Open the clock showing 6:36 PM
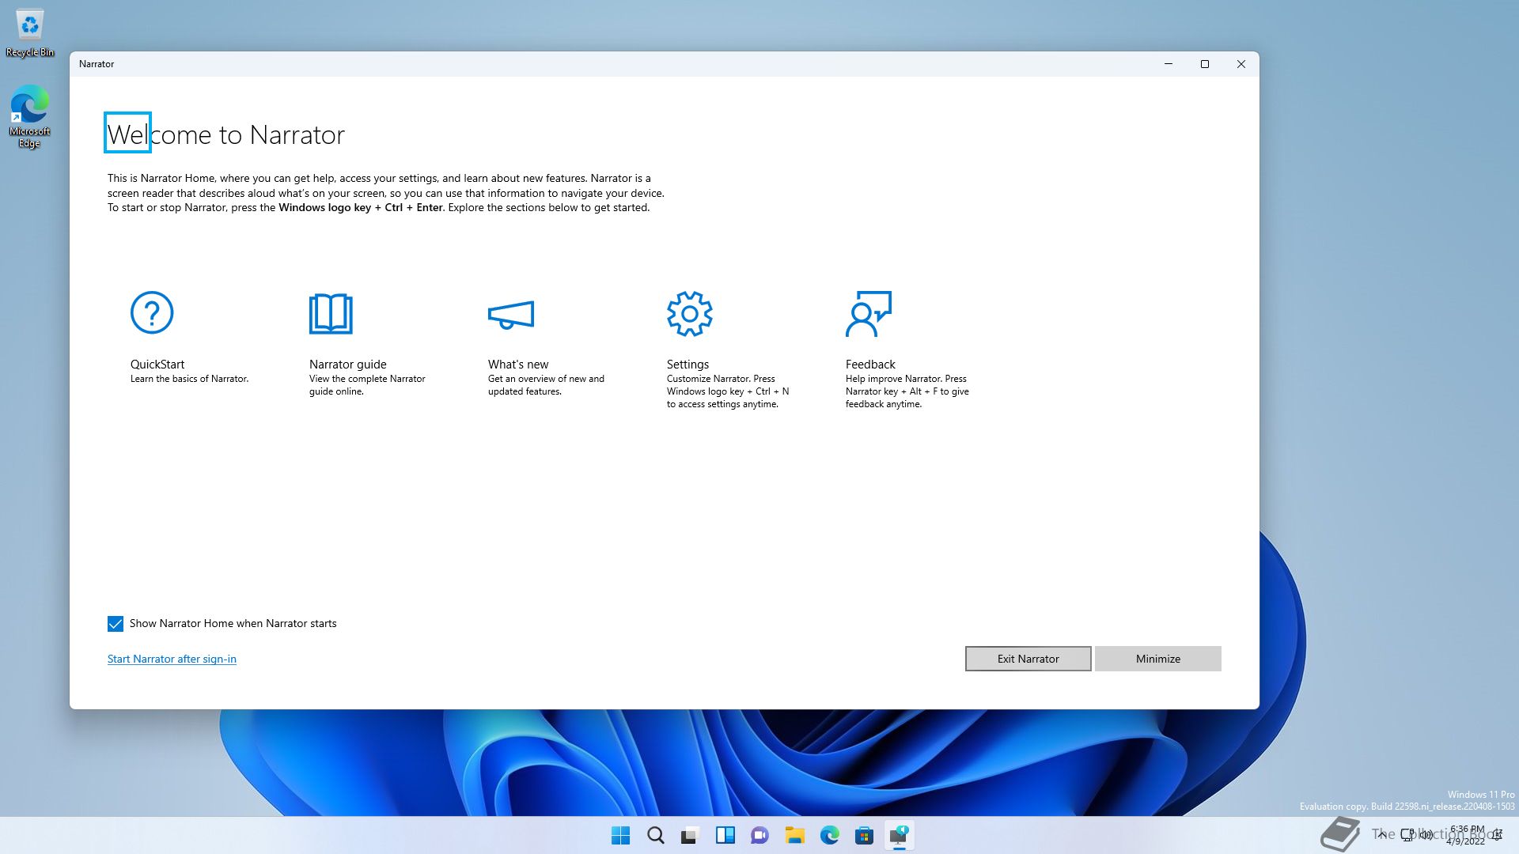This screenshot has width=1519, height=854. pyautogui.click(x=1466, y=835)
